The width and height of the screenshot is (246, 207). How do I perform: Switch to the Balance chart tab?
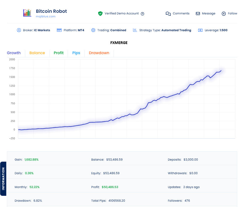point(37,53)
